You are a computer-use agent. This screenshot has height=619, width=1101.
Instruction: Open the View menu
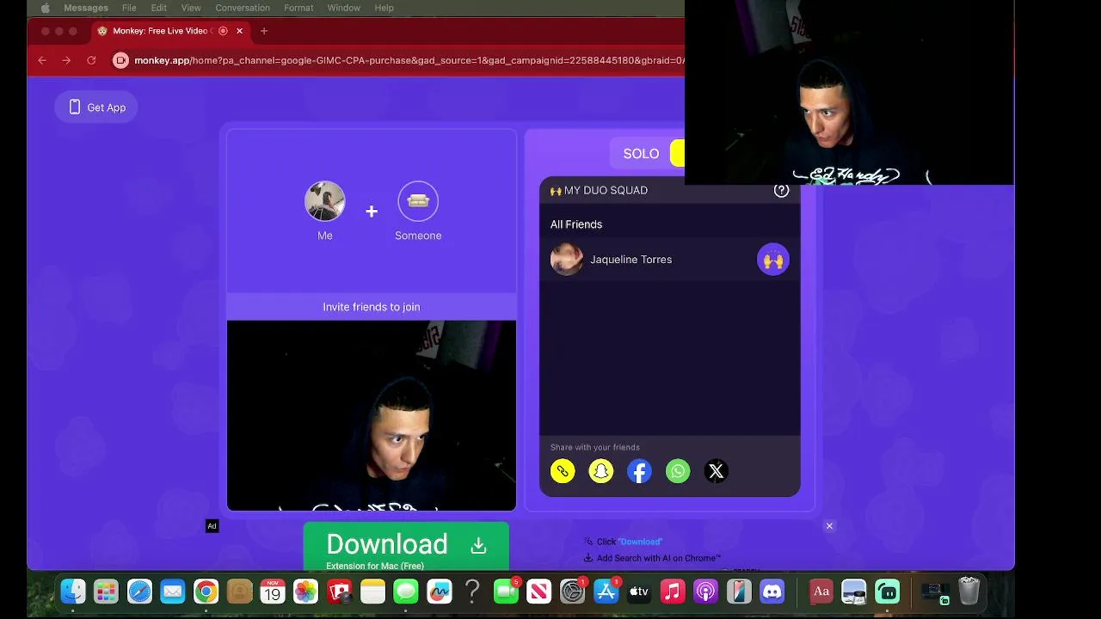[191, 8]
